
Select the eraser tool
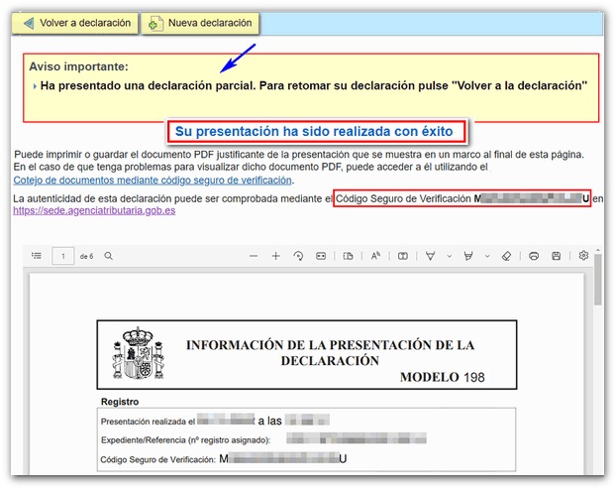(x=505, y=256)
